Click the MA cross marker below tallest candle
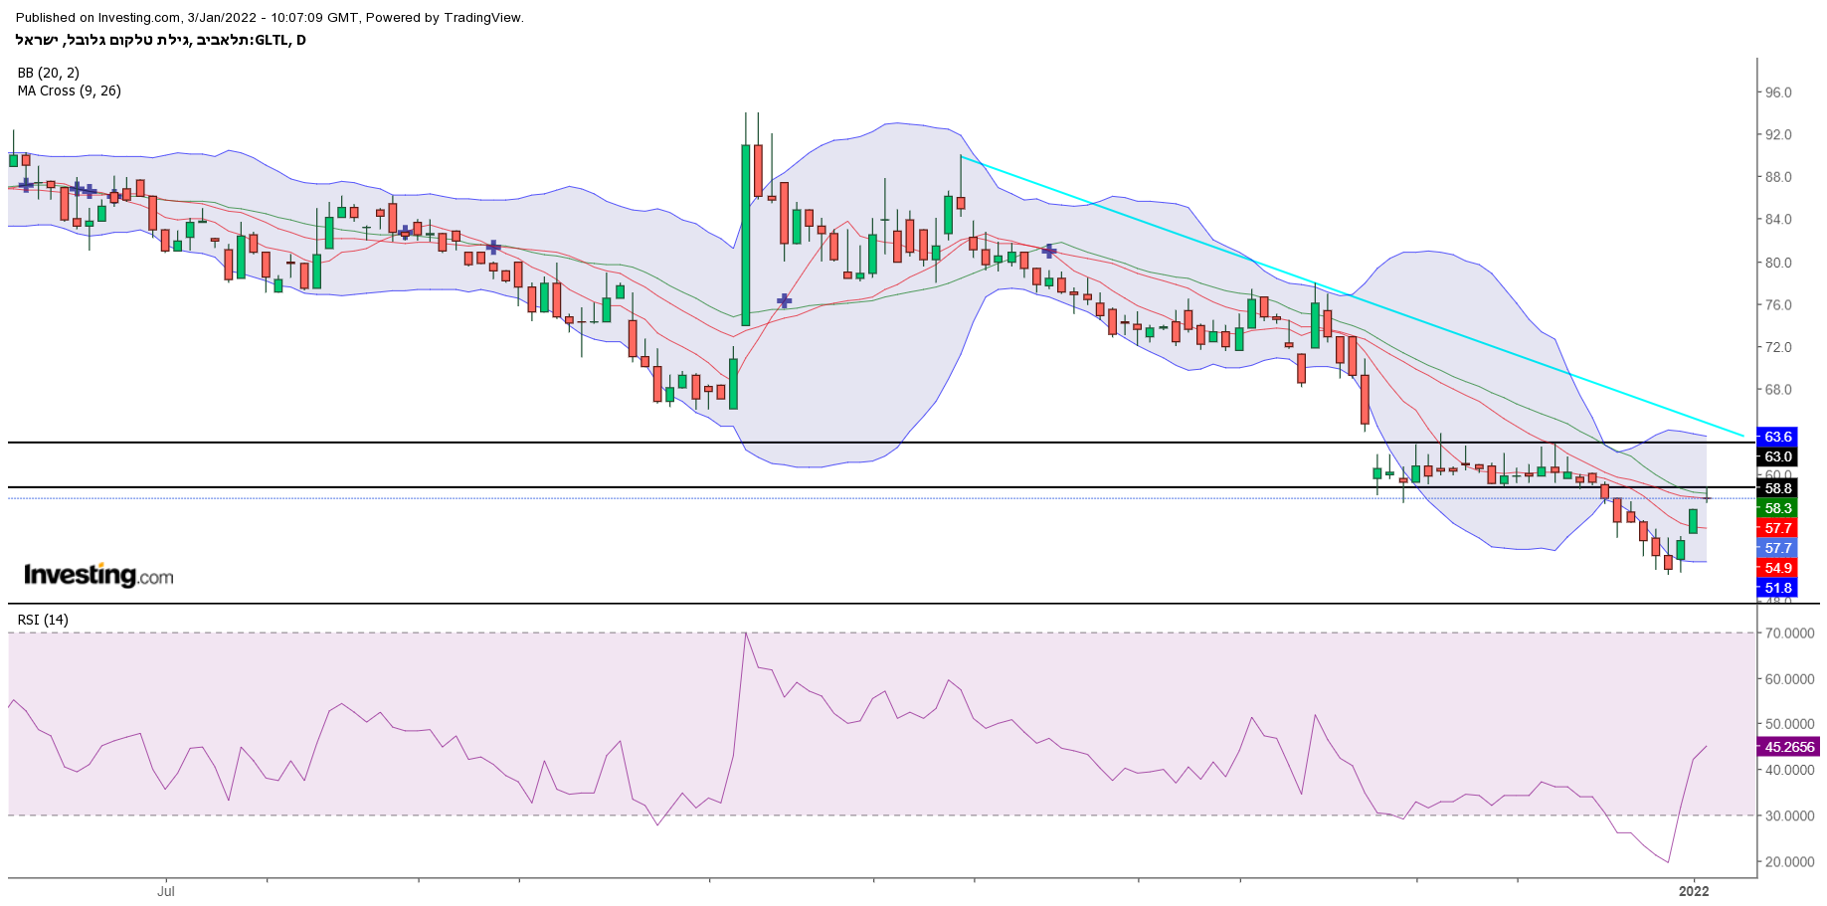Viewport: 1827px width, 906px height. [x=785, y=300]
